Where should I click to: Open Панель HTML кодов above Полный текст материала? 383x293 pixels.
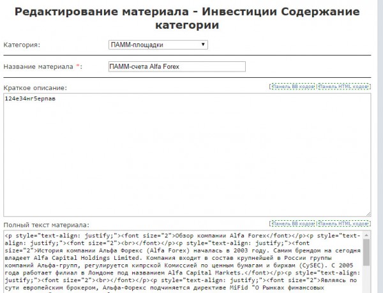[343, 223]
